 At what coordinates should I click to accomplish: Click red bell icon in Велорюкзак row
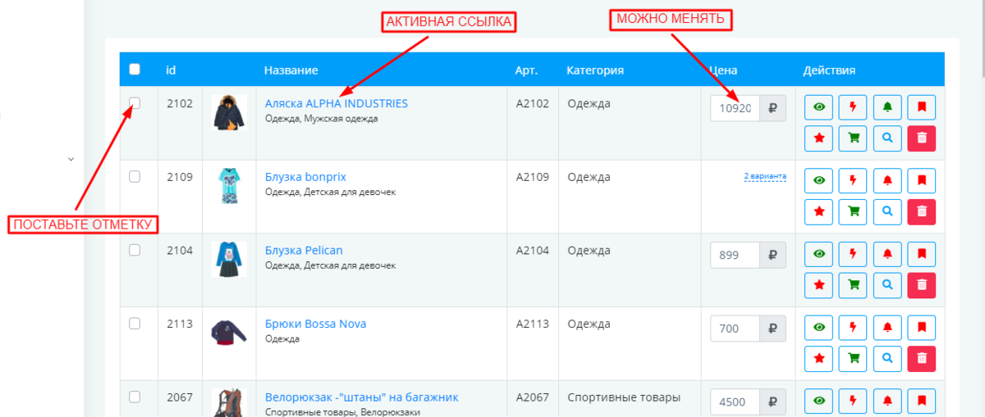point(887,401)
